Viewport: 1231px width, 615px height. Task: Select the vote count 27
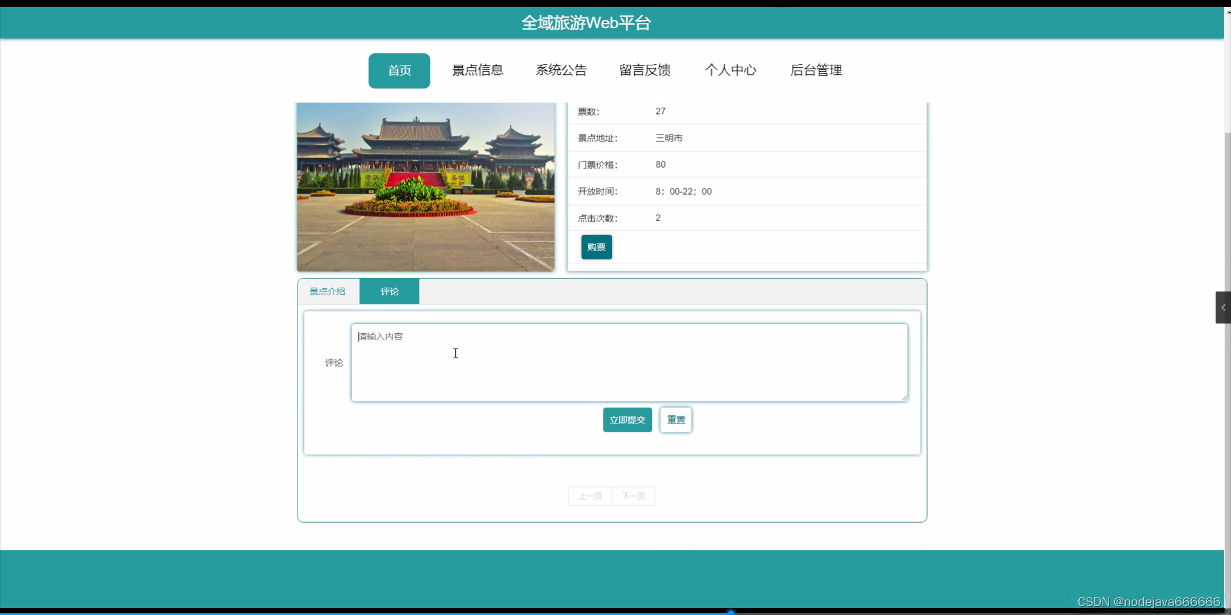tap(660, 111)
